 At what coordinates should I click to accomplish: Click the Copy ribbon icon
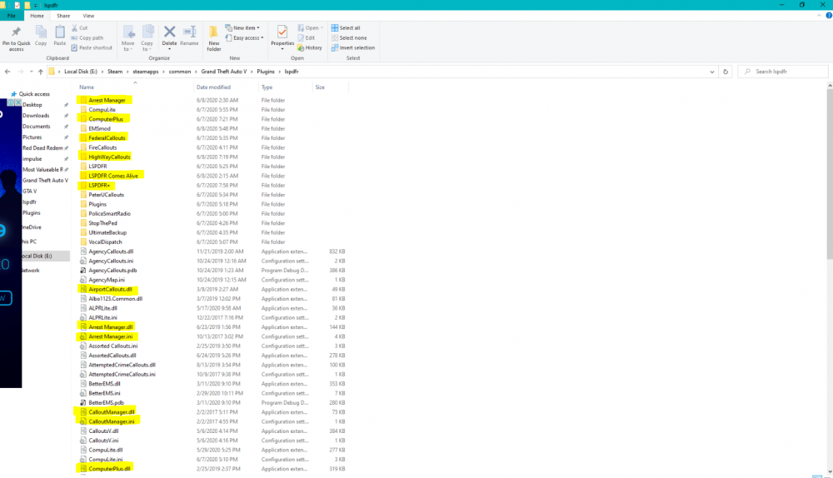[41, 36]
